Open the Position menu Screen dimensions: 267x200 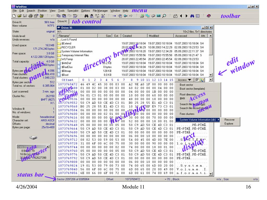click(x=43, y=10)
